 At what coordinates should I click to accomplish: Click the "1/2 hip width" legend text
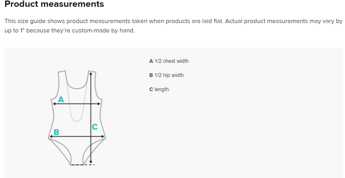coord(169,75)
